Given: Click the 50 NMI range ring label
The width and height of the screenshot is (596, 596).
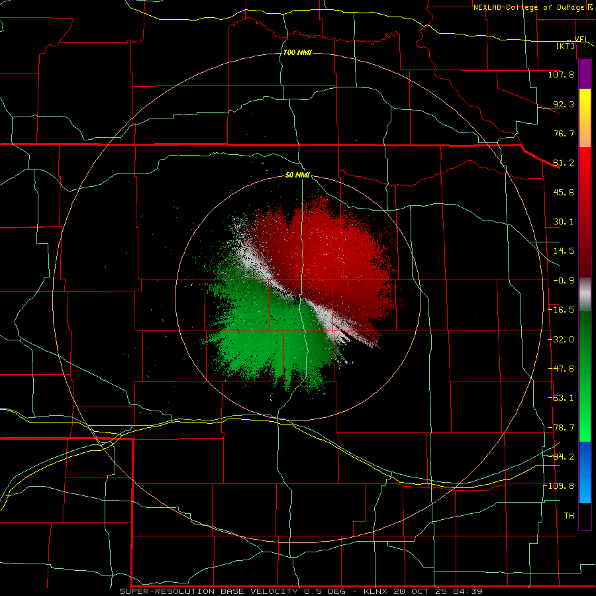Looking at the screenshot, I should pyautogui.click(x=297, y=175).
